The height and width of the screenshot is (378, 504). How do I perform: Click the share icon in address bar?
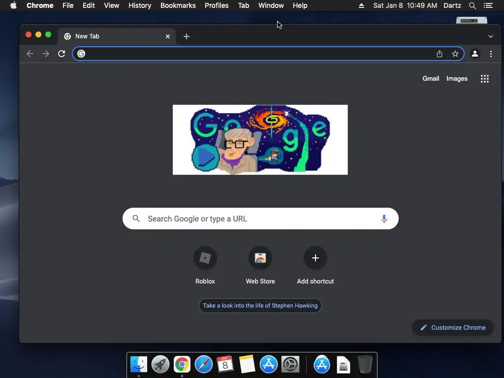tap(440, 54)
